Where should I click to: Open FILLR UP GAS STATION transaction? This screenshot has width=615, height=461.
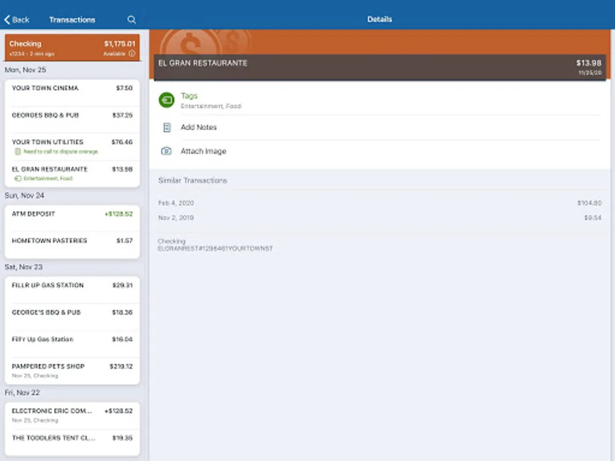click(x=72, y=290)
